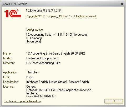The height and width of the screenshot is (107, 126).
Task: Select the Thin client value
Action: tap(33, 72)
